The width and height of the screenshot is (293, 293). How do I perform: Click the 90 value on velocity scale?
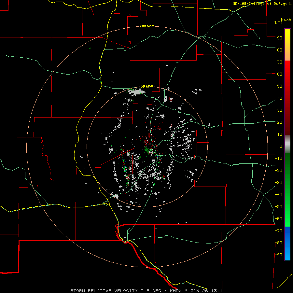[280, 38]
